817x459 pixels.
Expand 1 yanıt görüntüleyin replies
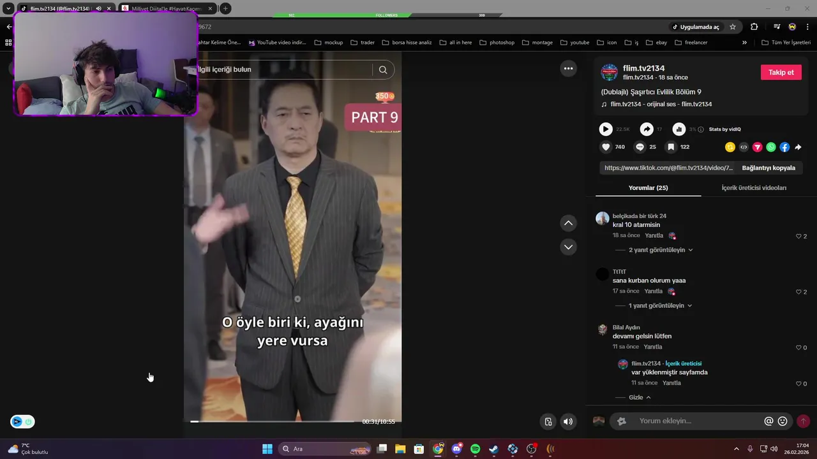click(x=661, y=305)
